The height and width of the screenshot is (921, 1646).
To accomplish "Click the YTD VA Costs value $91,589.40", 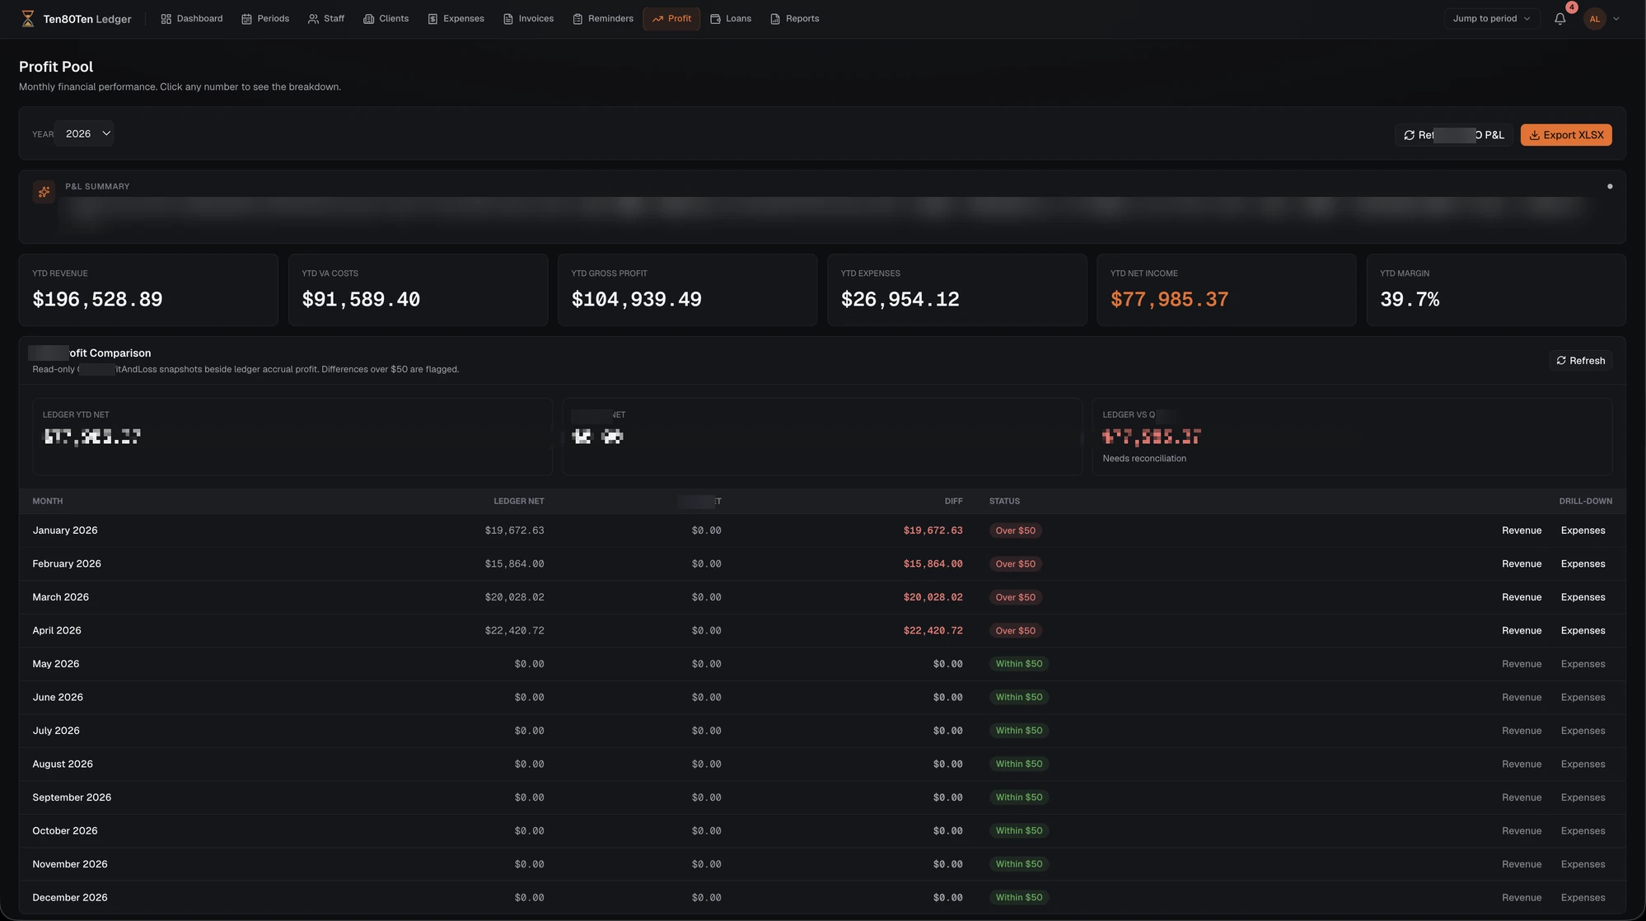I will click(361, 299).
